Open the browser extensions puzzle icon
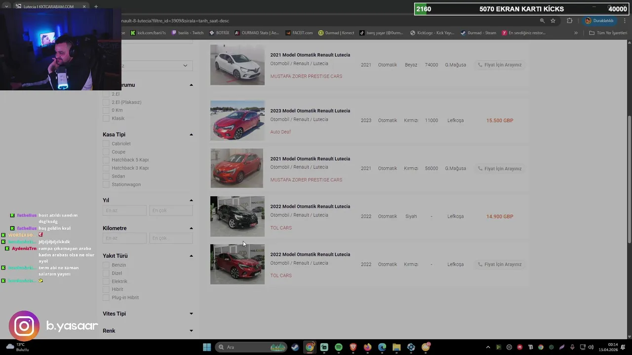The width and height of the screenshot is (632, 355). coord(569,21)
